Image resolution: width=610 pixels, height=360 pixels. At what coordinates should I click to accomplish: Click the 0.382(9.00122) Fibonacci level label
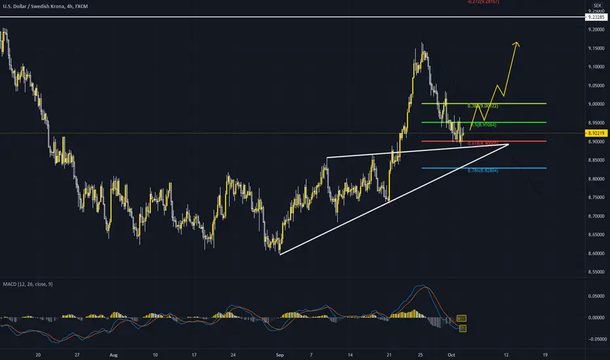(483, 106)
